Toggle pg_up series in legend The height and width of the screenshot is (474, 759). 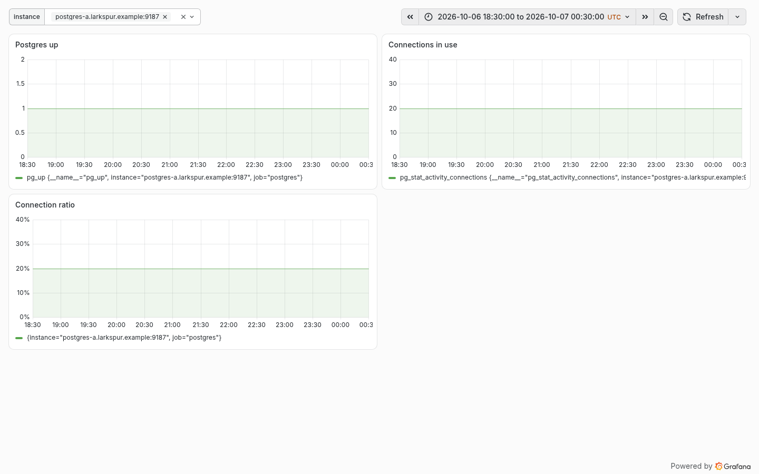pos(164,177)
